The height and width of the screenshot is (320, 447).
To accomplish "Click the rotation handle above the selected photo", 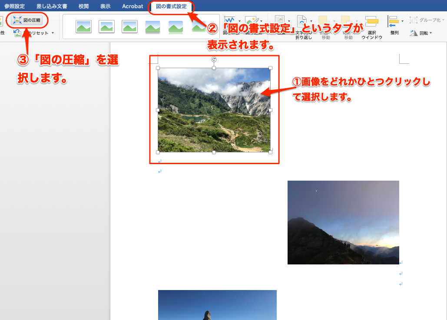I will pos(214,59).
